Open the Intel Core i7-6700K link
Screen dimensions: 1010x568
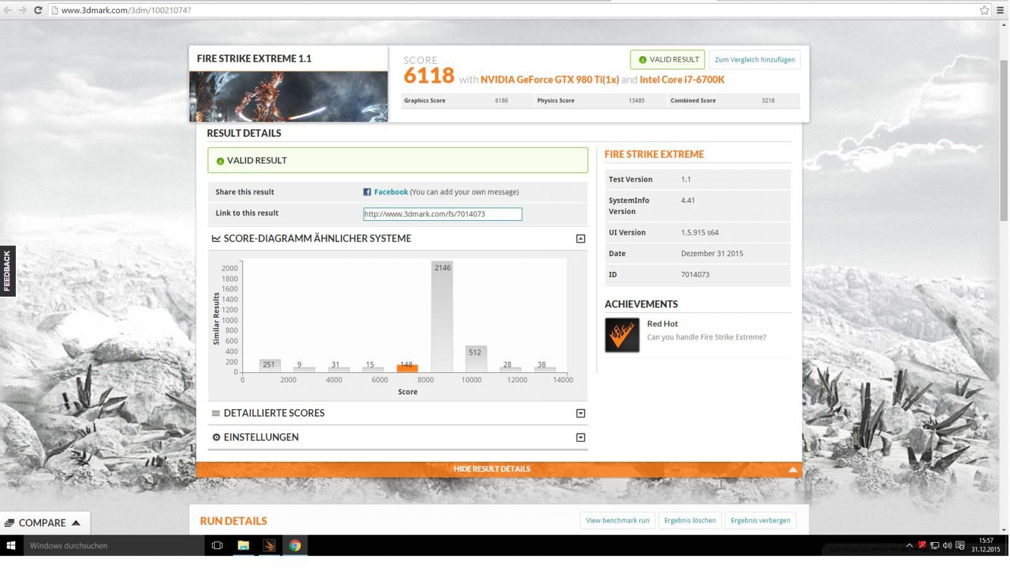tap(682, 80)
